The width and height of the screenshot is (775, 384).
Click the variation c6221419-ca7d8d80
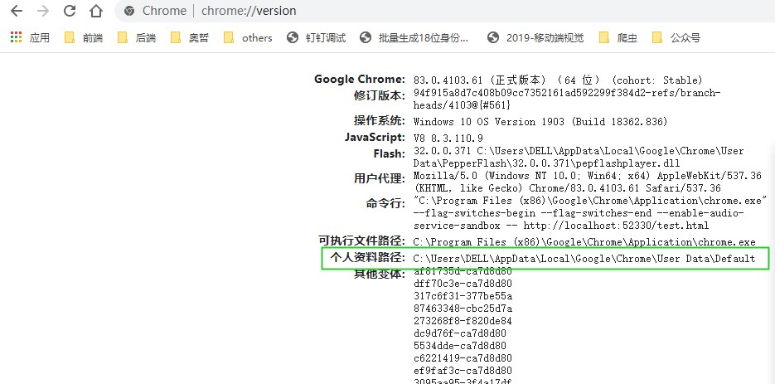coord(463,358)
